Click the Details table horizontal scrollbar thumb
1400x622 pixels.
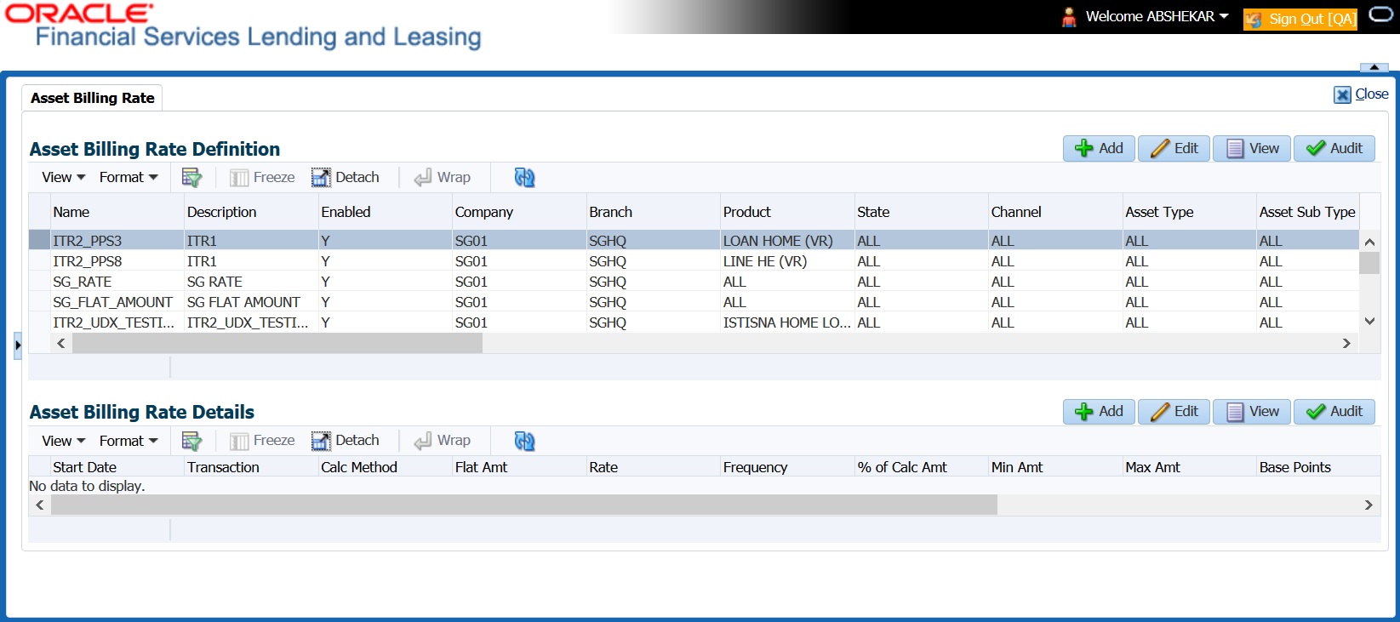524,505
